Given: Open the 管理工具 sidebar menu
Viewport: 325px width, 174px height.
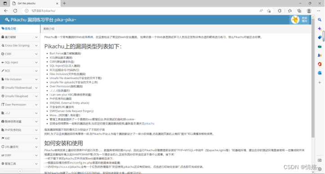Looking at the screenshot, I should pos(20,164).
